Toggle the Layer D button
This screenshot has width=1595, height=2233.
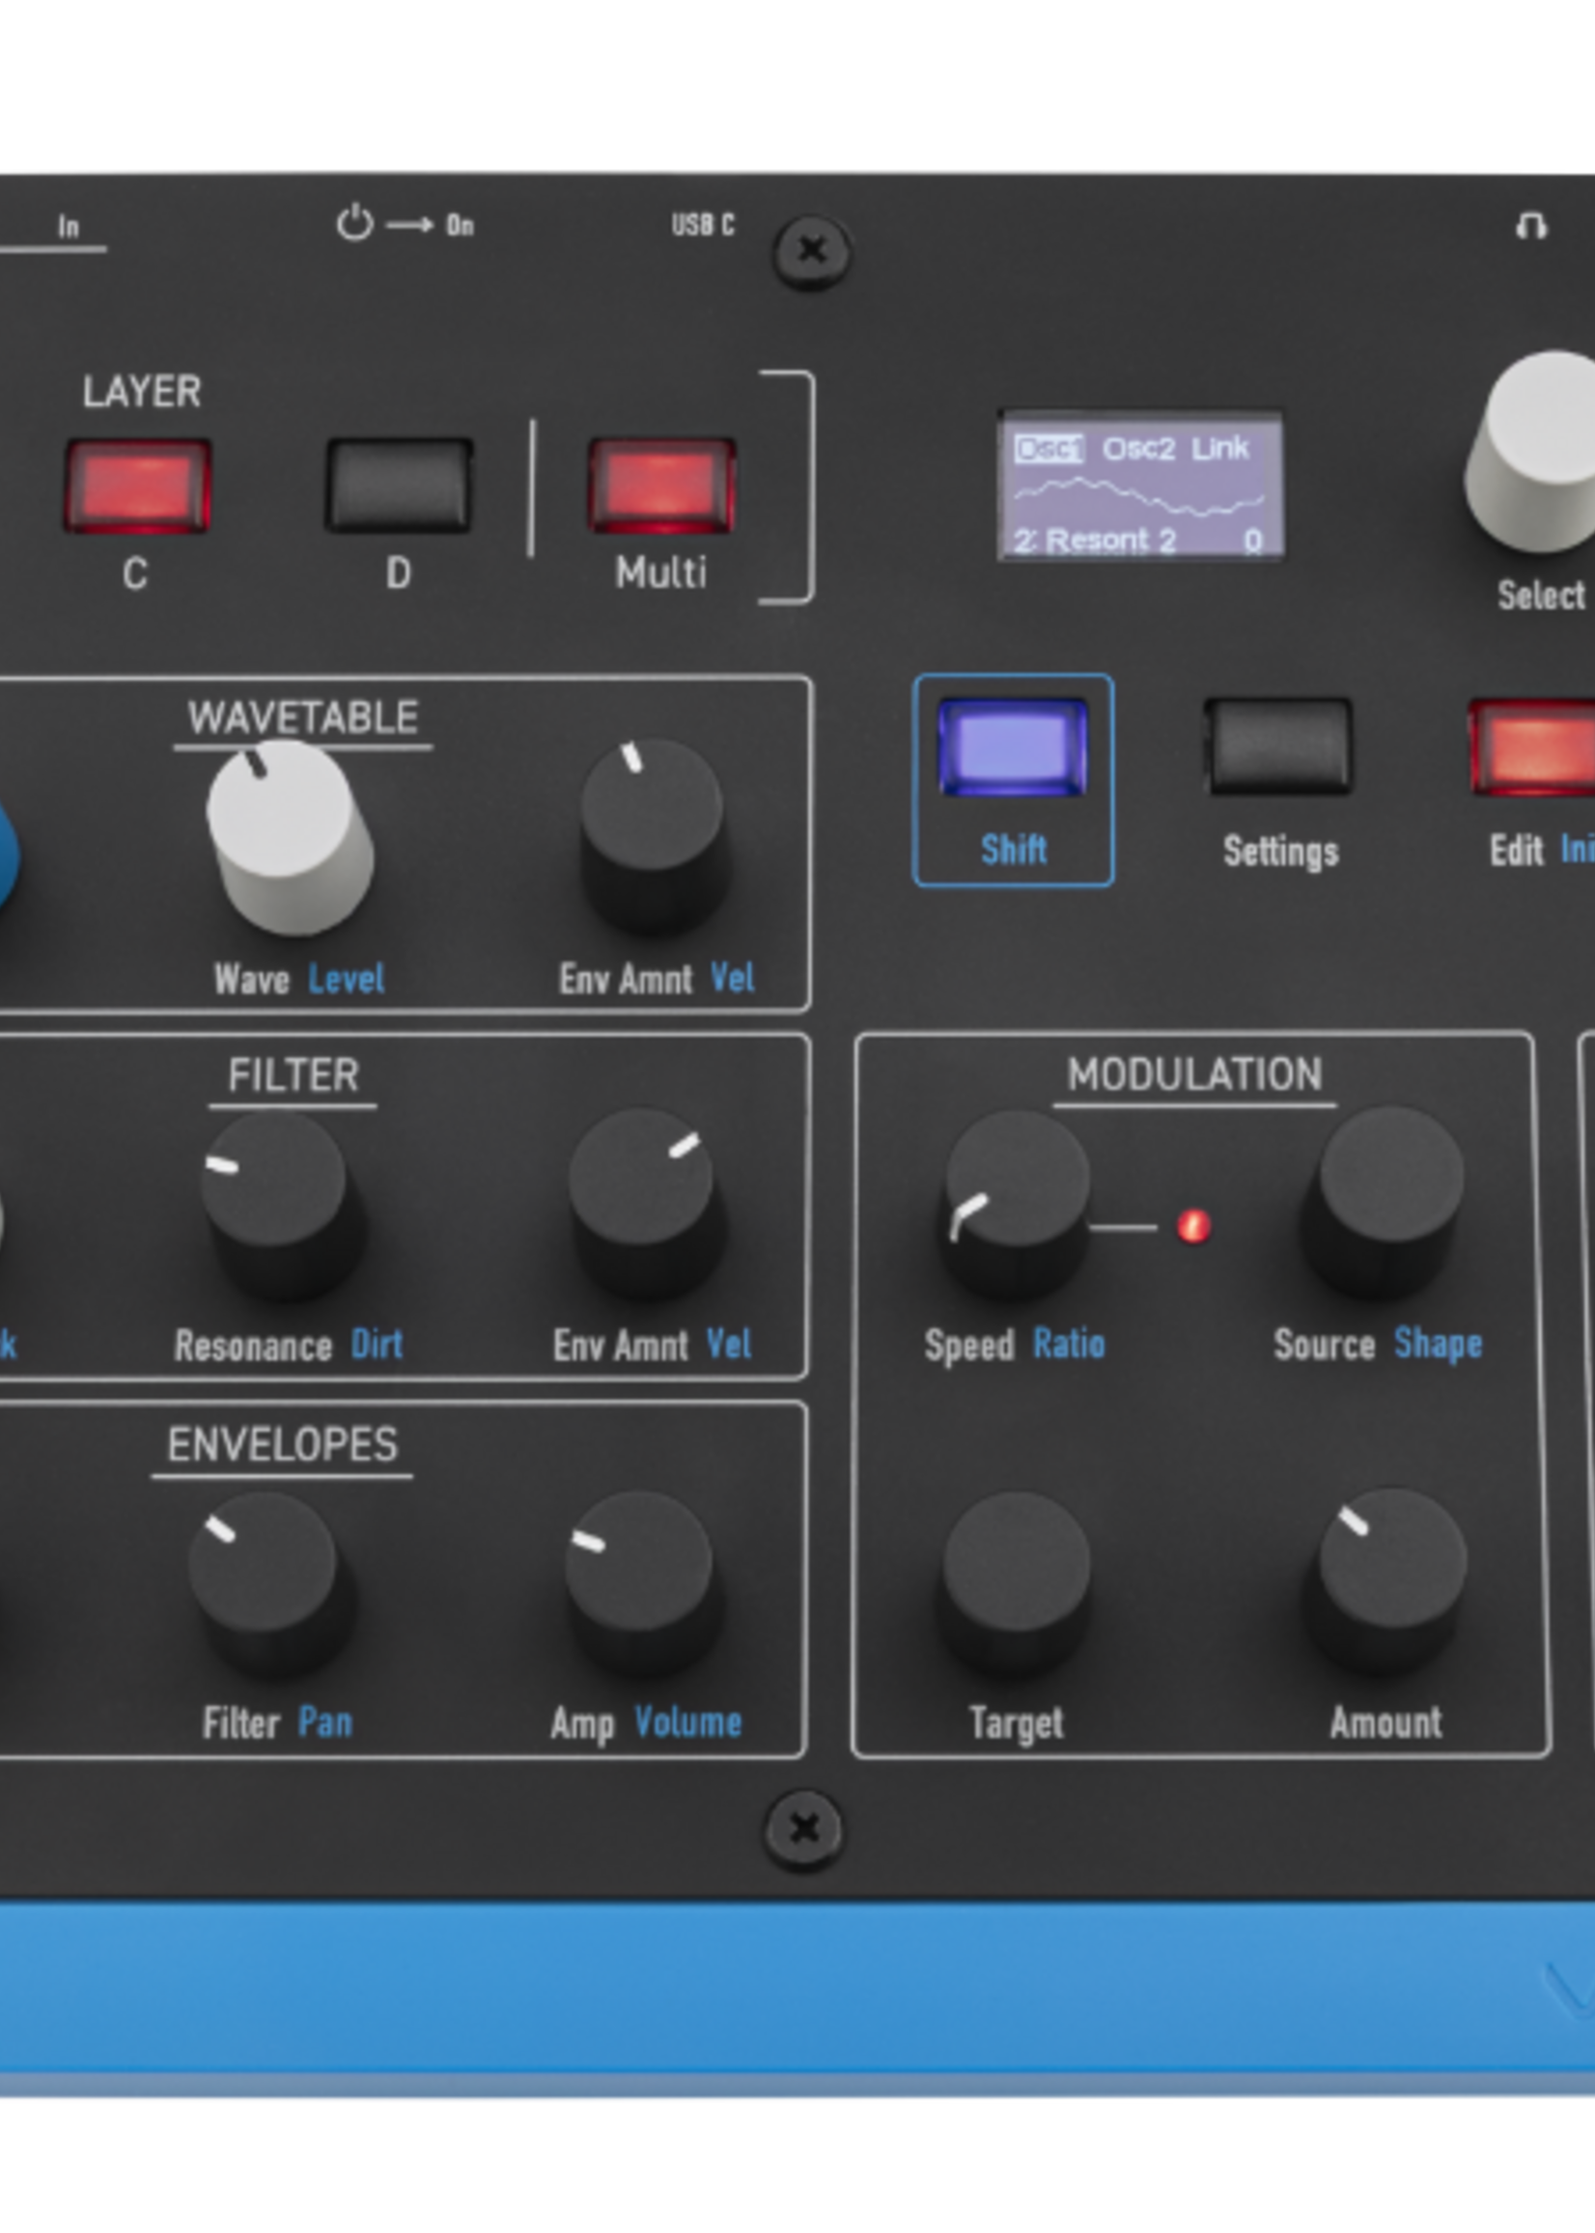(399, 485)
